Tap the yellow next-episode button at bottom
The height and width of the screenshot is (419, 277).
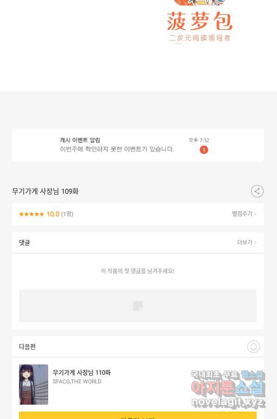[x=138, y=415]
